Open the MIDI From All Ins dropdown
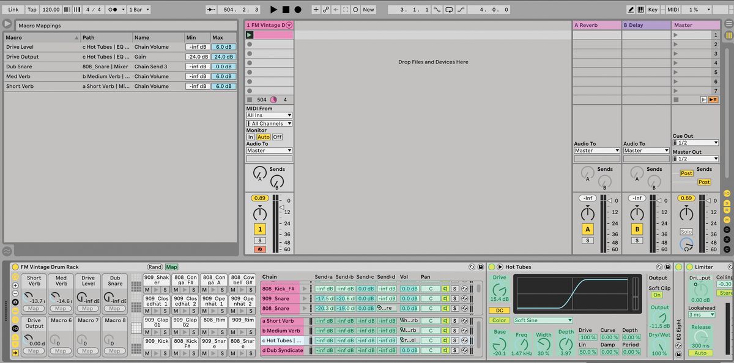Screen dimensions: 734x363 (268, 115)
